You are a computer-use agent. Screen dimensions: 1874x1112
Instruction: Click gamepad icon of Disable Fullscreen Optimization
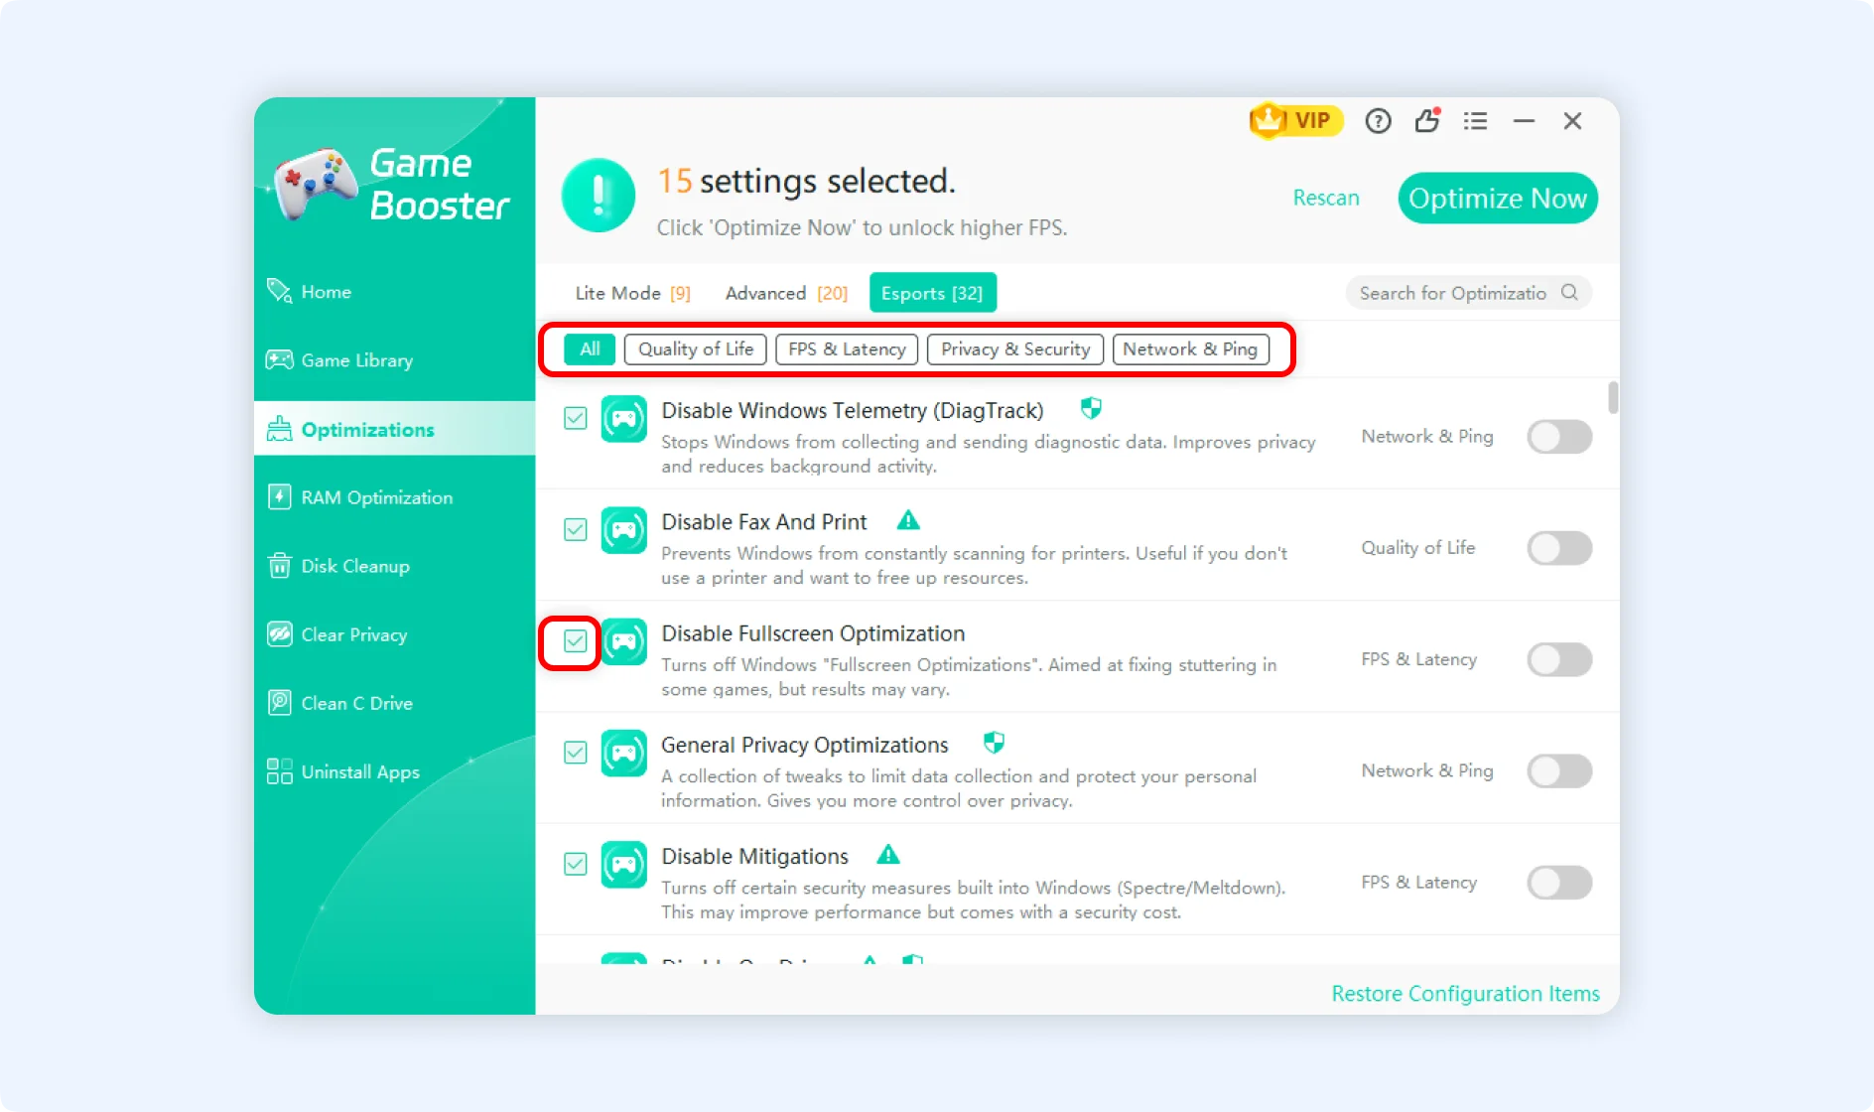pos(623,641)
